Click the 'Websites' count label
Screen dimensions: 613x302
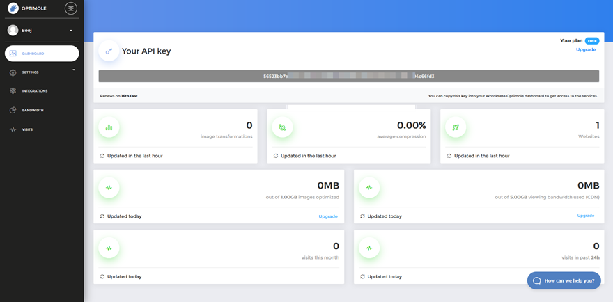tap(589, 137)
